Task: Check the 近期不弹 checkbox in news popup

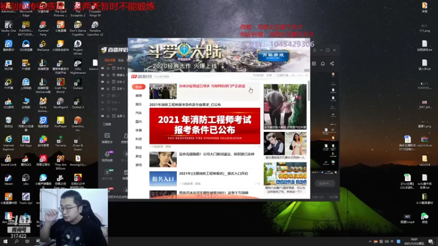Action: (x=275, y=75)
